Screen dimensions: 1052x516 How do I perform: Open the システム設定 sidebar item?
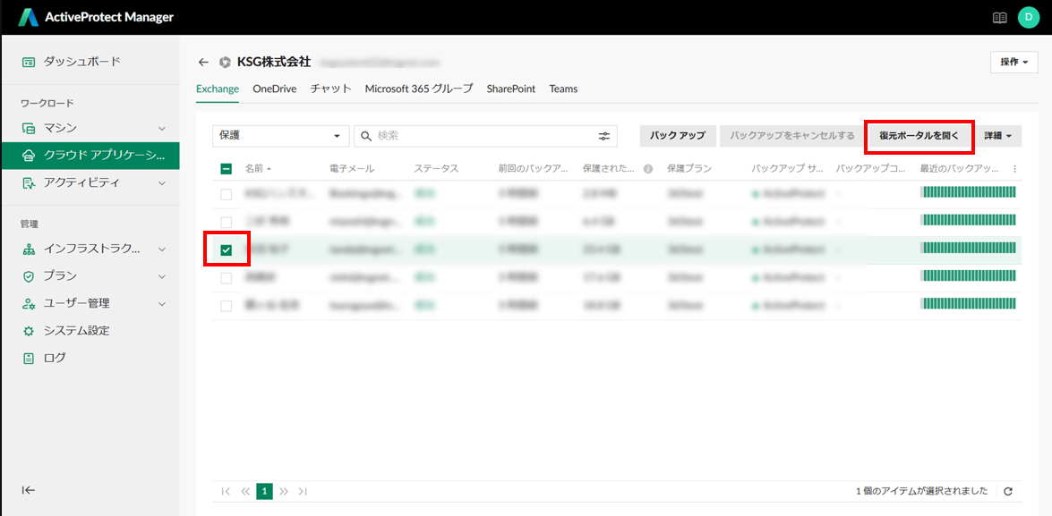click(x=90, y=331)
